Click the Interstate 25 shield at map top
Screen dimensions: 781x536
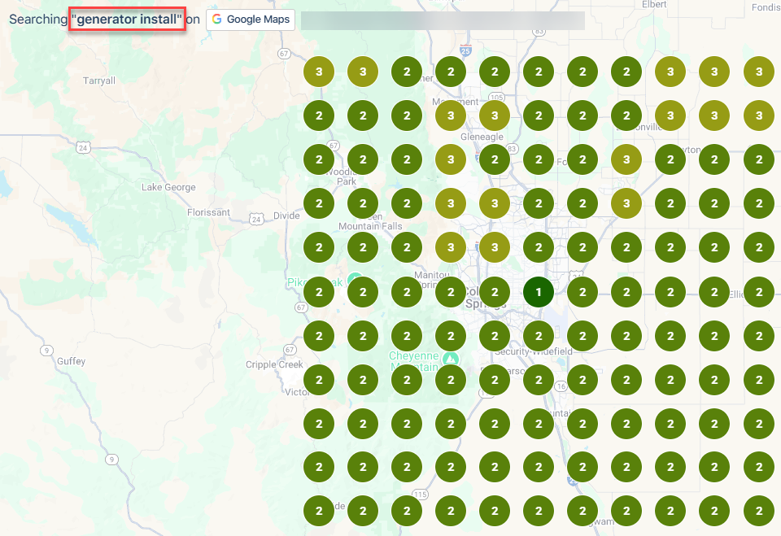pyautogui.click(x=465, y=50)
